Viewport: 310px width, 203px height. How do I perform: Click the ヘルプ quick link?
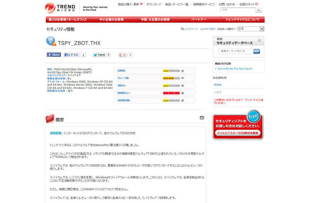pyautogui.click(x=218, y=92)
